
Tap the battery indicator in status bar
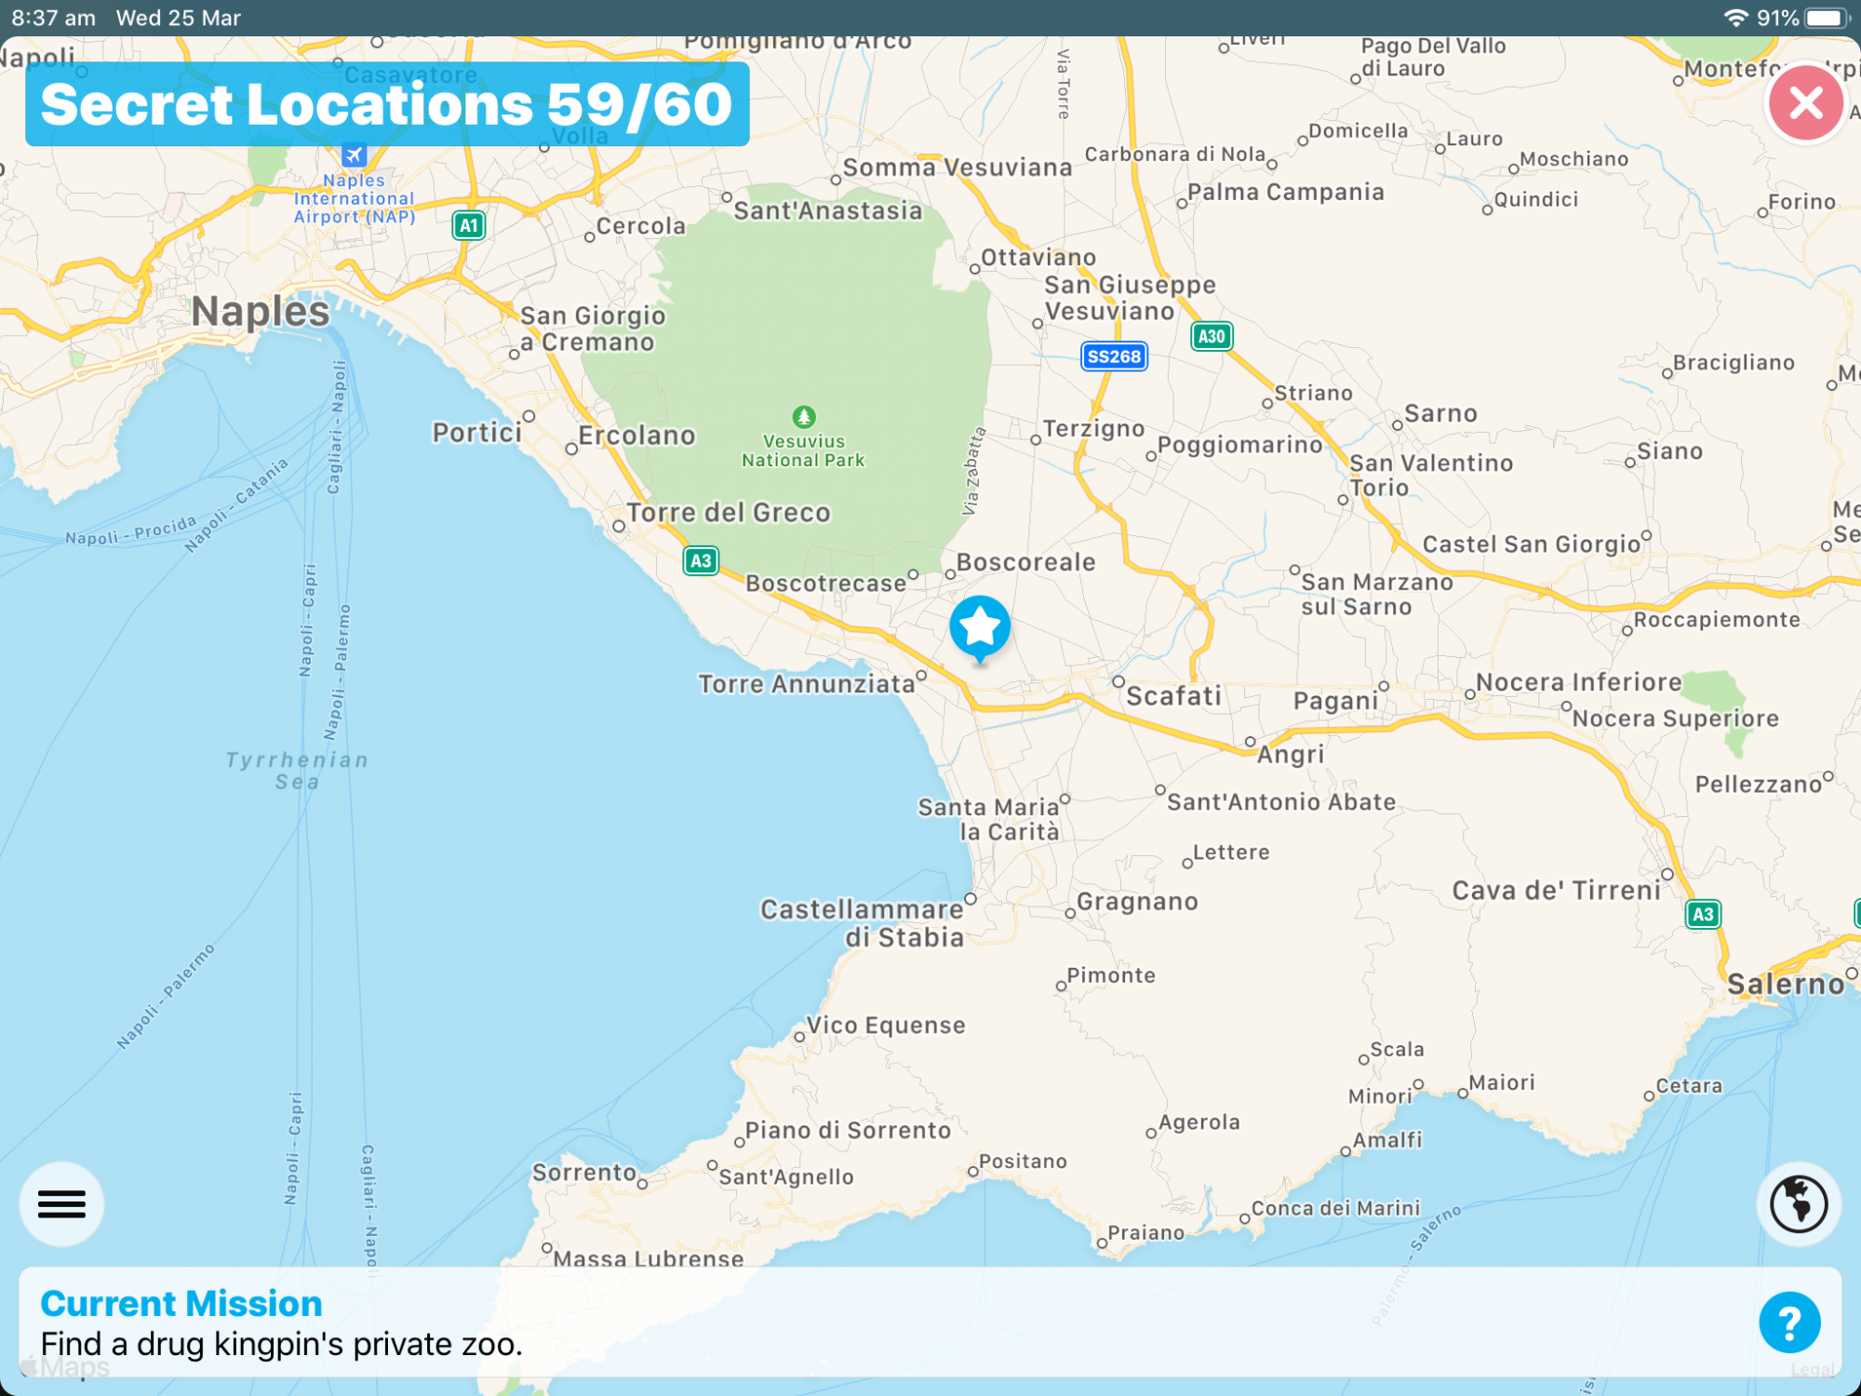click(1828, 18)
